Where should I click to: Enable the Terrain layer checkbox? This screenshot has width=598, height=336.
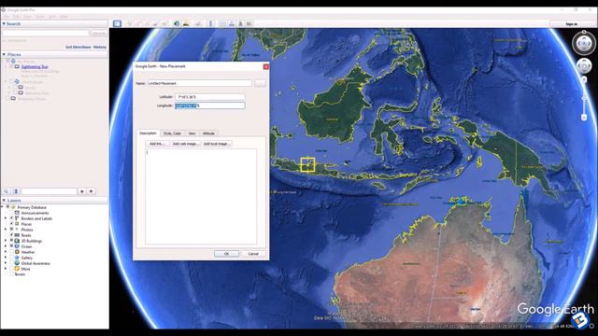coord(11,274)
